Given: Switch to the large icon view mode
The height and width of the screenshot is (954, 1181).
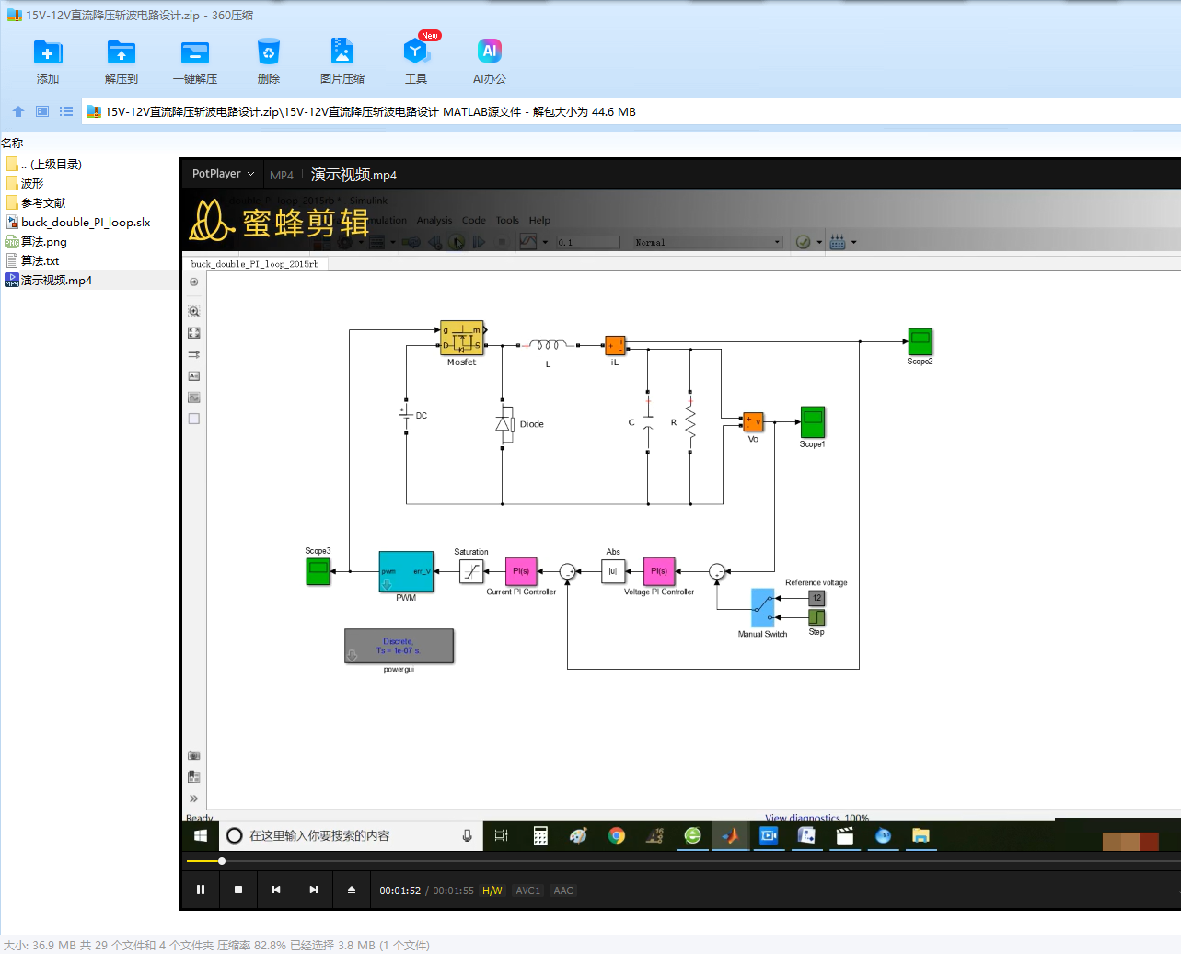Looking at the screenshot, I should point(42,111).
